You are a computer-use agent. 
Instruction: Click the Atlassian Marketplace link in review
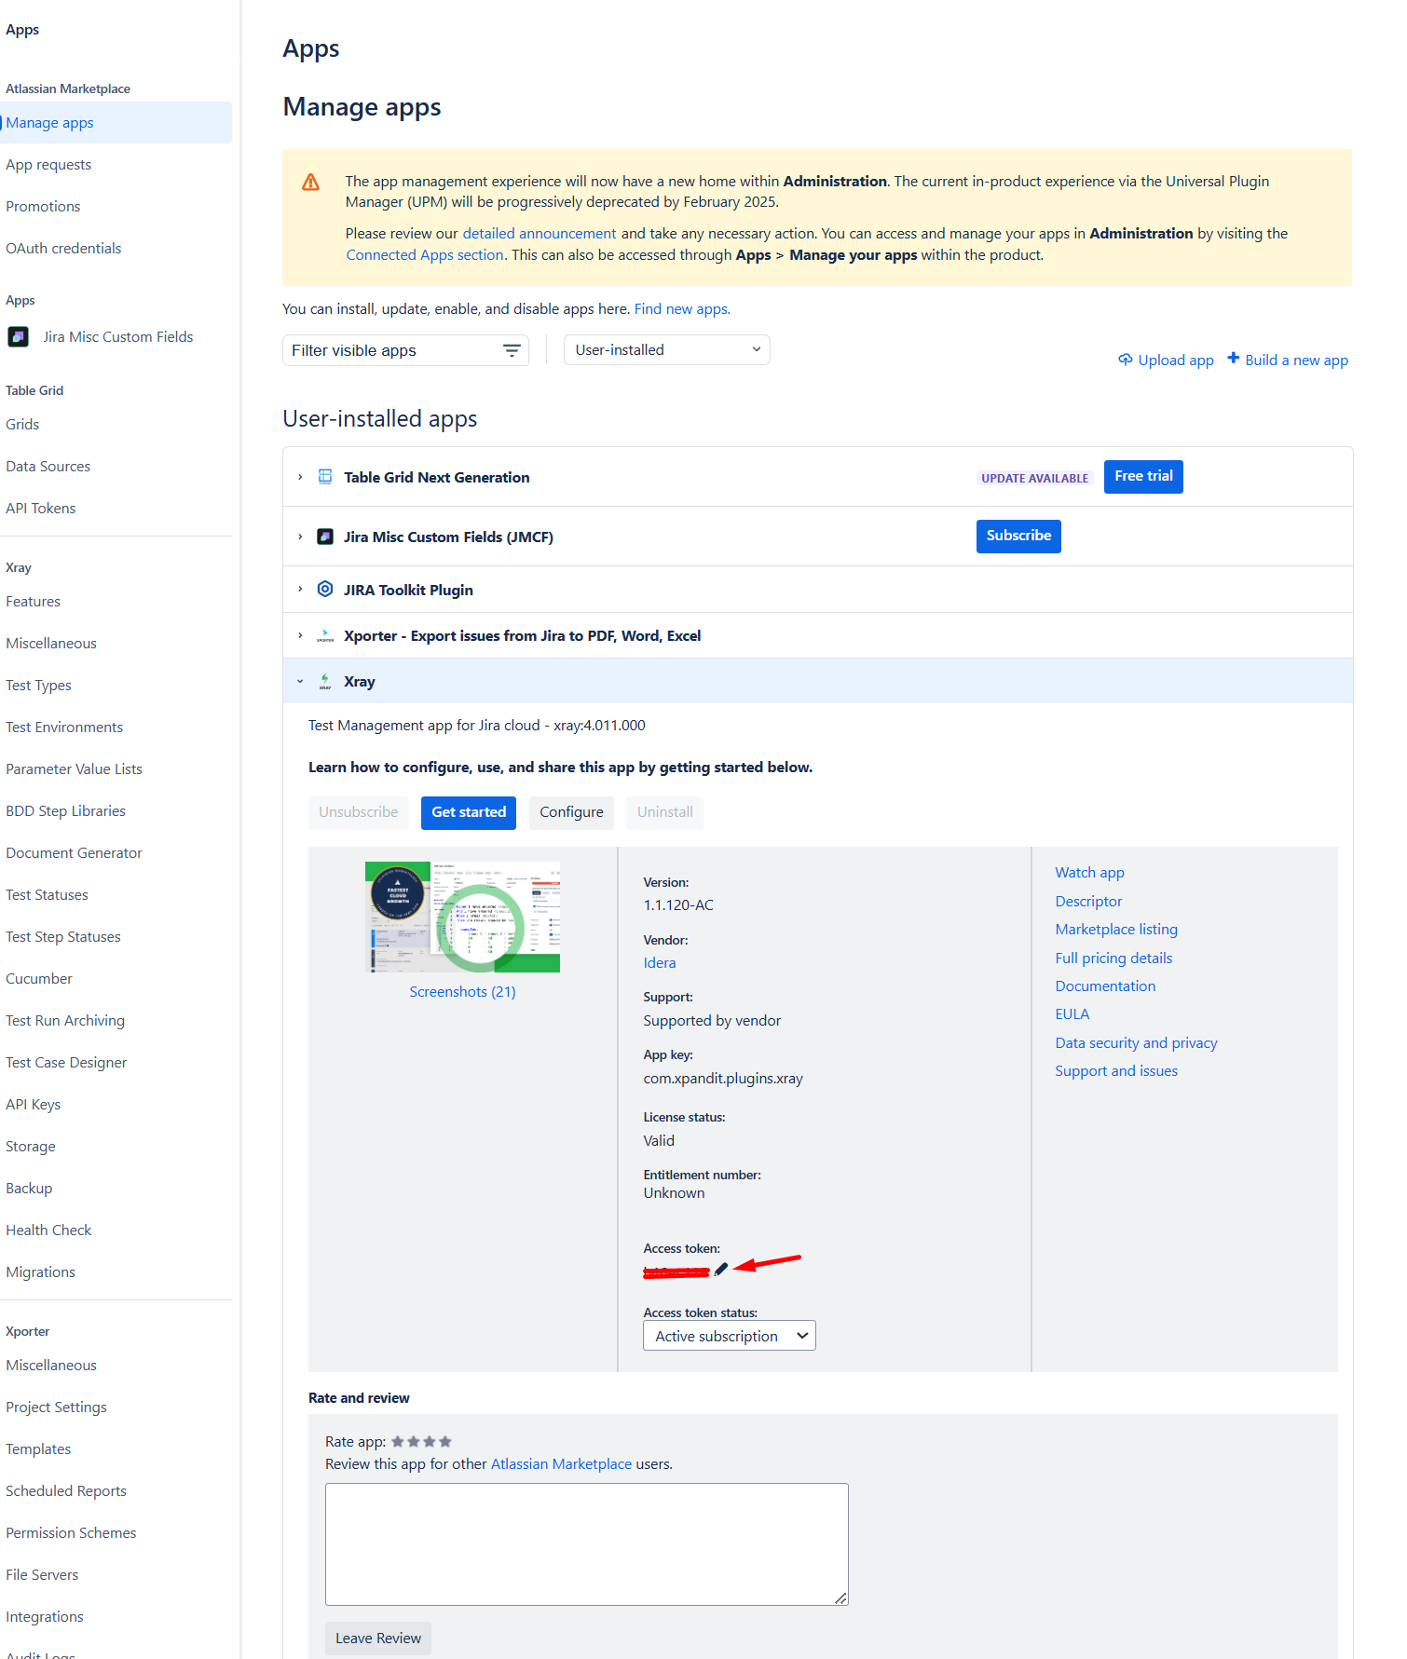coord(561,1463)
